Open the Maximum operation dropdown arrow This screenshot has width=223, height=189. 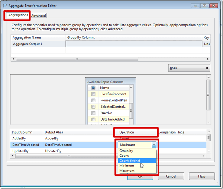click(154, 145)
